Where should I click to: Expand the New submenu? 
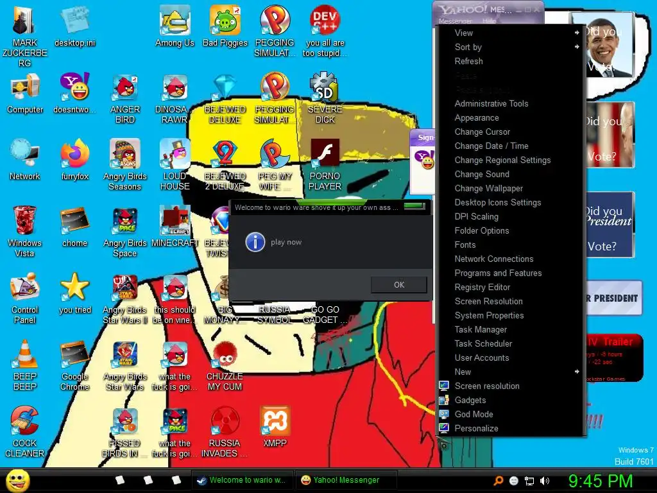coord(511,372)
